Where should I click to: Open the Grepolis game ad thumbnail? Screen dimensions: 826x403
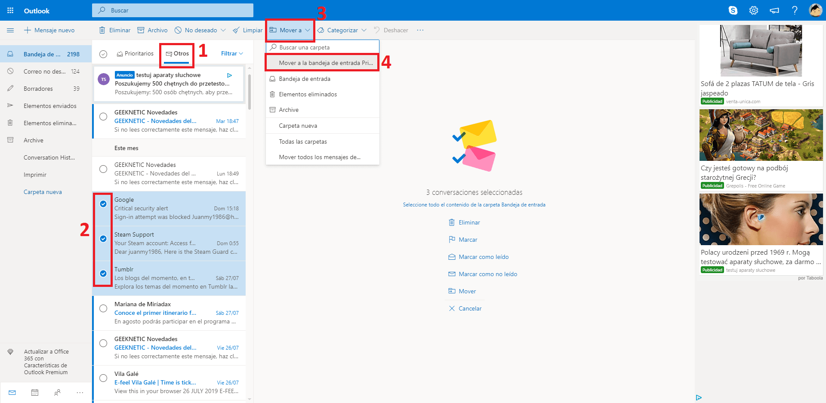click(761, 135)
